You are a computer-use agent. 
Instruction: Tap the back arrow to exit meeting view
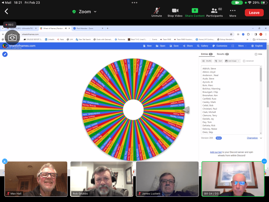[x=7, y=11]
